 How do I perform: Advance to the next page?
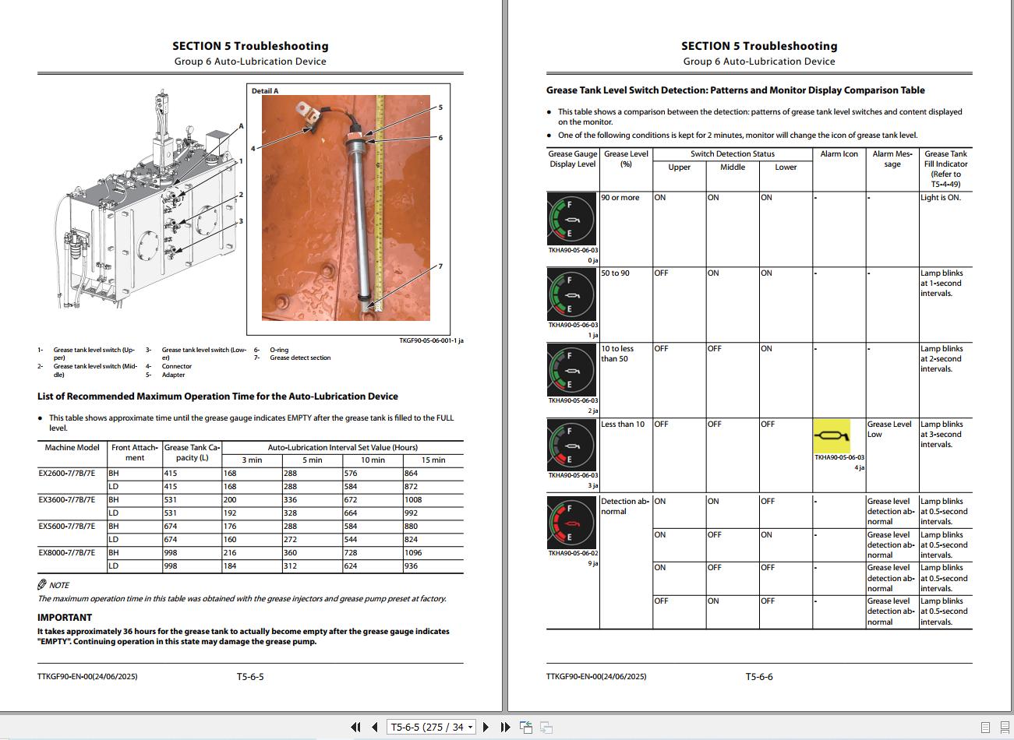tap(486, 727)
